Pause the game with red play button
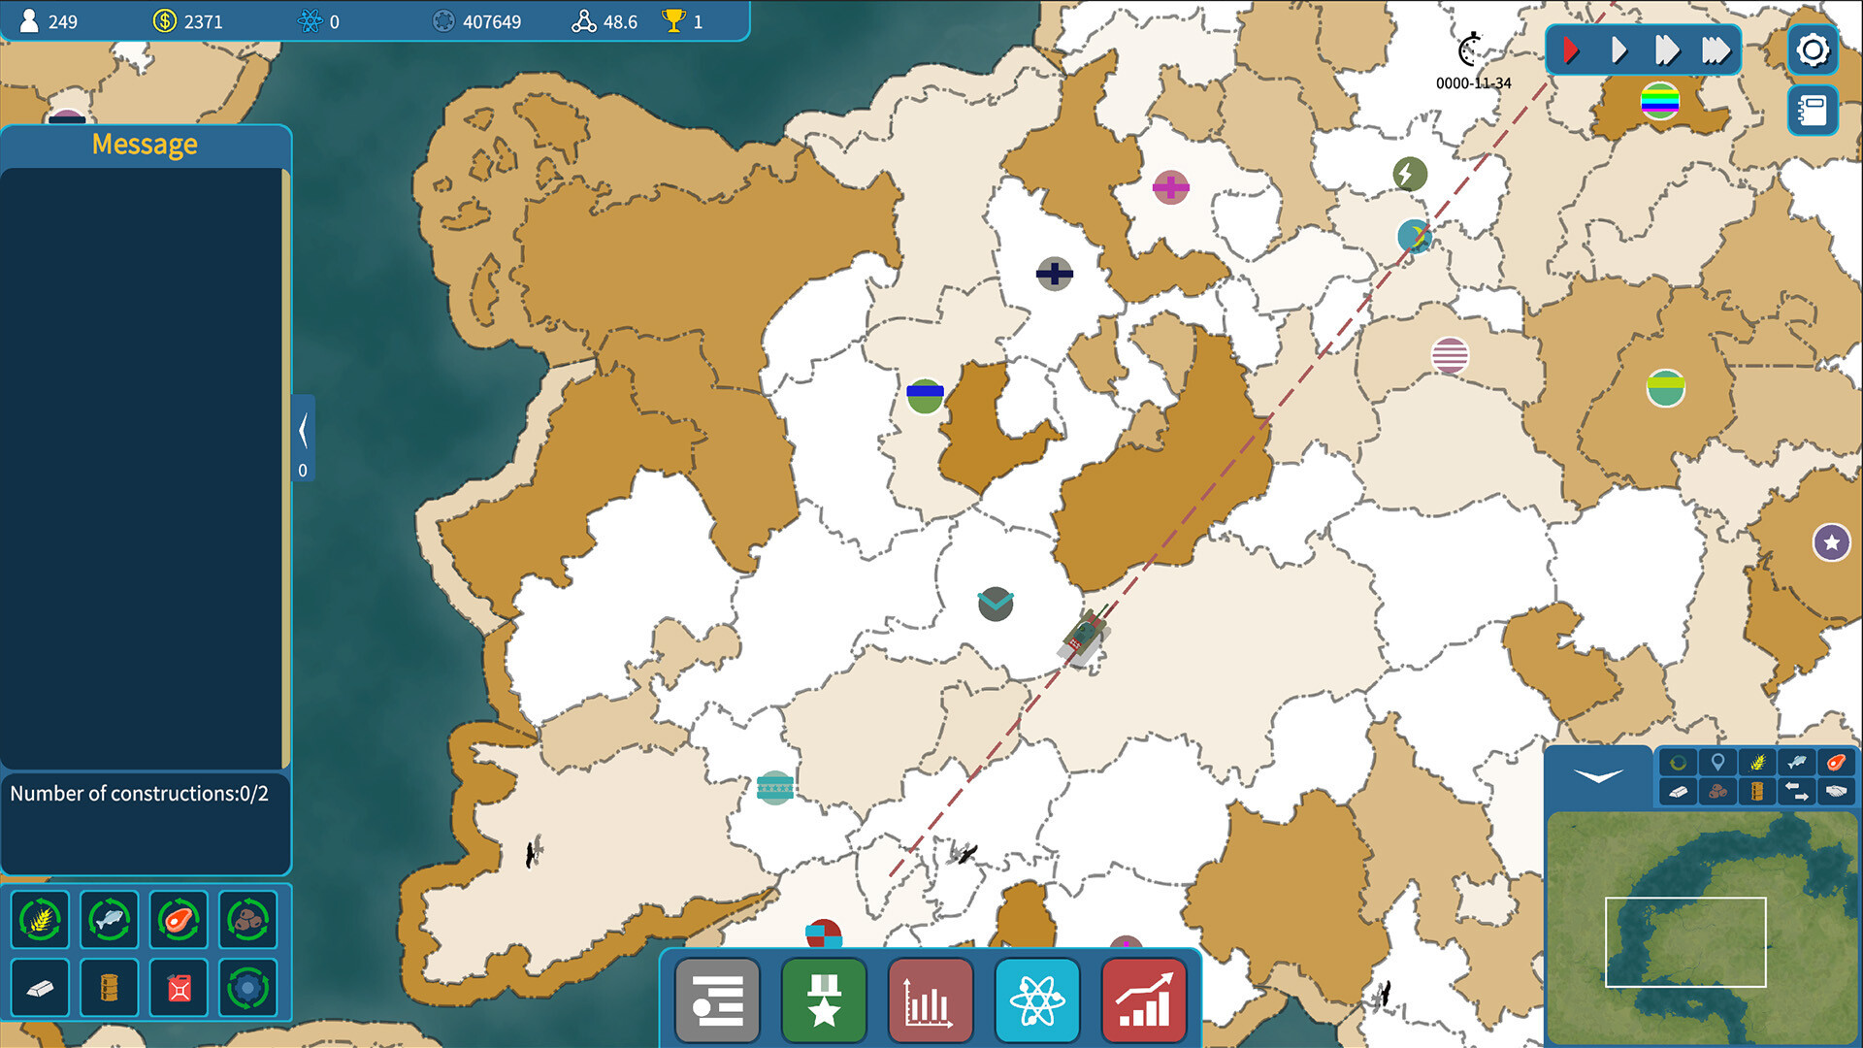Screen dimensions: 1863x1048 (x=1571, y=50)
